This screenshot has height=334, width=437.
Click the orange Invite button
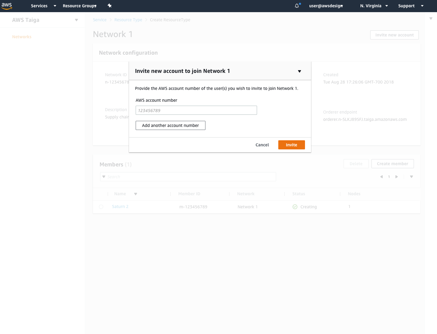pyautogui.click(x=292, y=145)
